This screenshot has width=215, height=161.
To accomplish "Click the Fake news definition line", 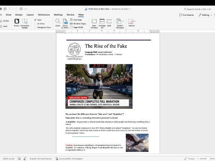I will point(92,118).
